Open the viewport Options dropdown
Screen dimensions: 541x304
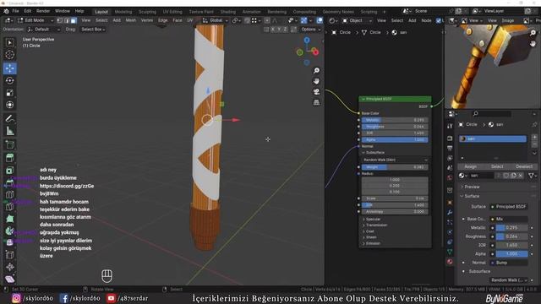point(310,30)
